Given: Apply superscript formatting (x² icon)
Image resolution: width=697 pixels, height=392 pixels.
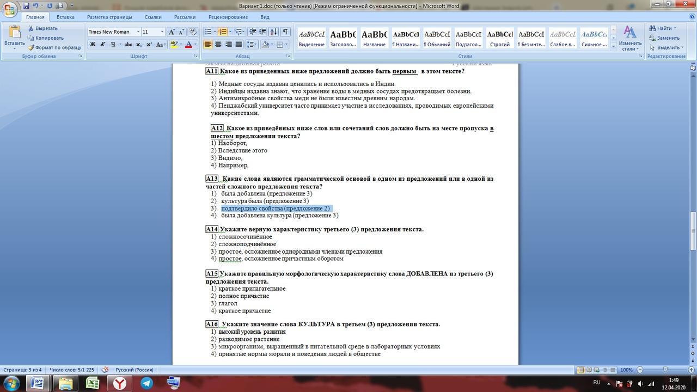Looking at the screenshot, I should tap(149, 45).
